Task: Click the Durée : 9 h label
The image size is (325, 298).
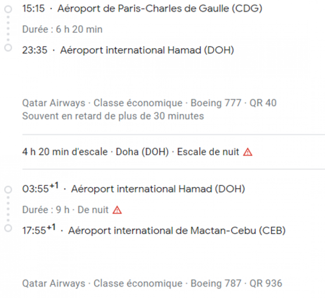Action: tap(45, 210)
